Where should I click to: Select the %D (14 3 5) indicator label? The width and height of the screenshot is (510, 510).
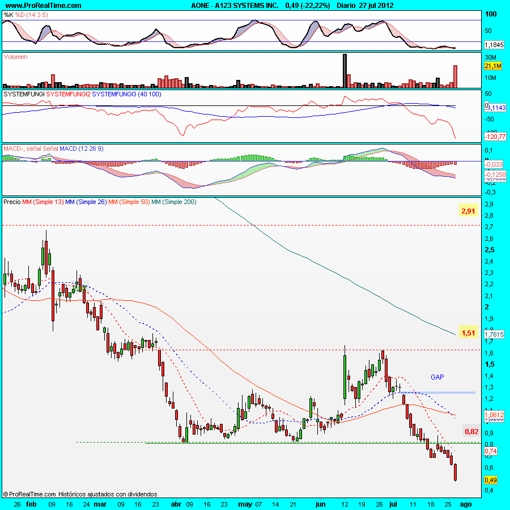(x=32, y=15)
